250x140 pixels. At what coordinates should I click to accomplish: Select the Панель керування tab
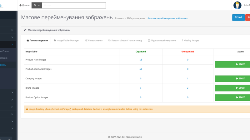(37, 40)
